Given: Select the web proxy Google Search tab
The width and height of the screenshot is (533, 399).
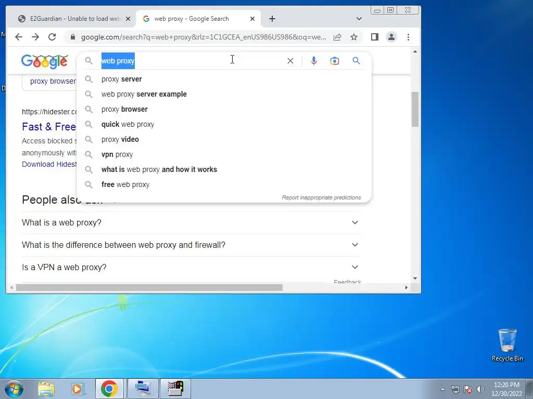Looking at the screenshot, I should point(198,19).
